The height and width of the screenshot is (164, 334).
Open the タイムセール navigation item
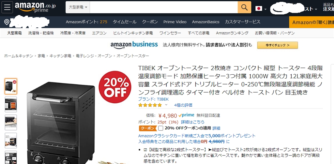[x=125, y=22]
